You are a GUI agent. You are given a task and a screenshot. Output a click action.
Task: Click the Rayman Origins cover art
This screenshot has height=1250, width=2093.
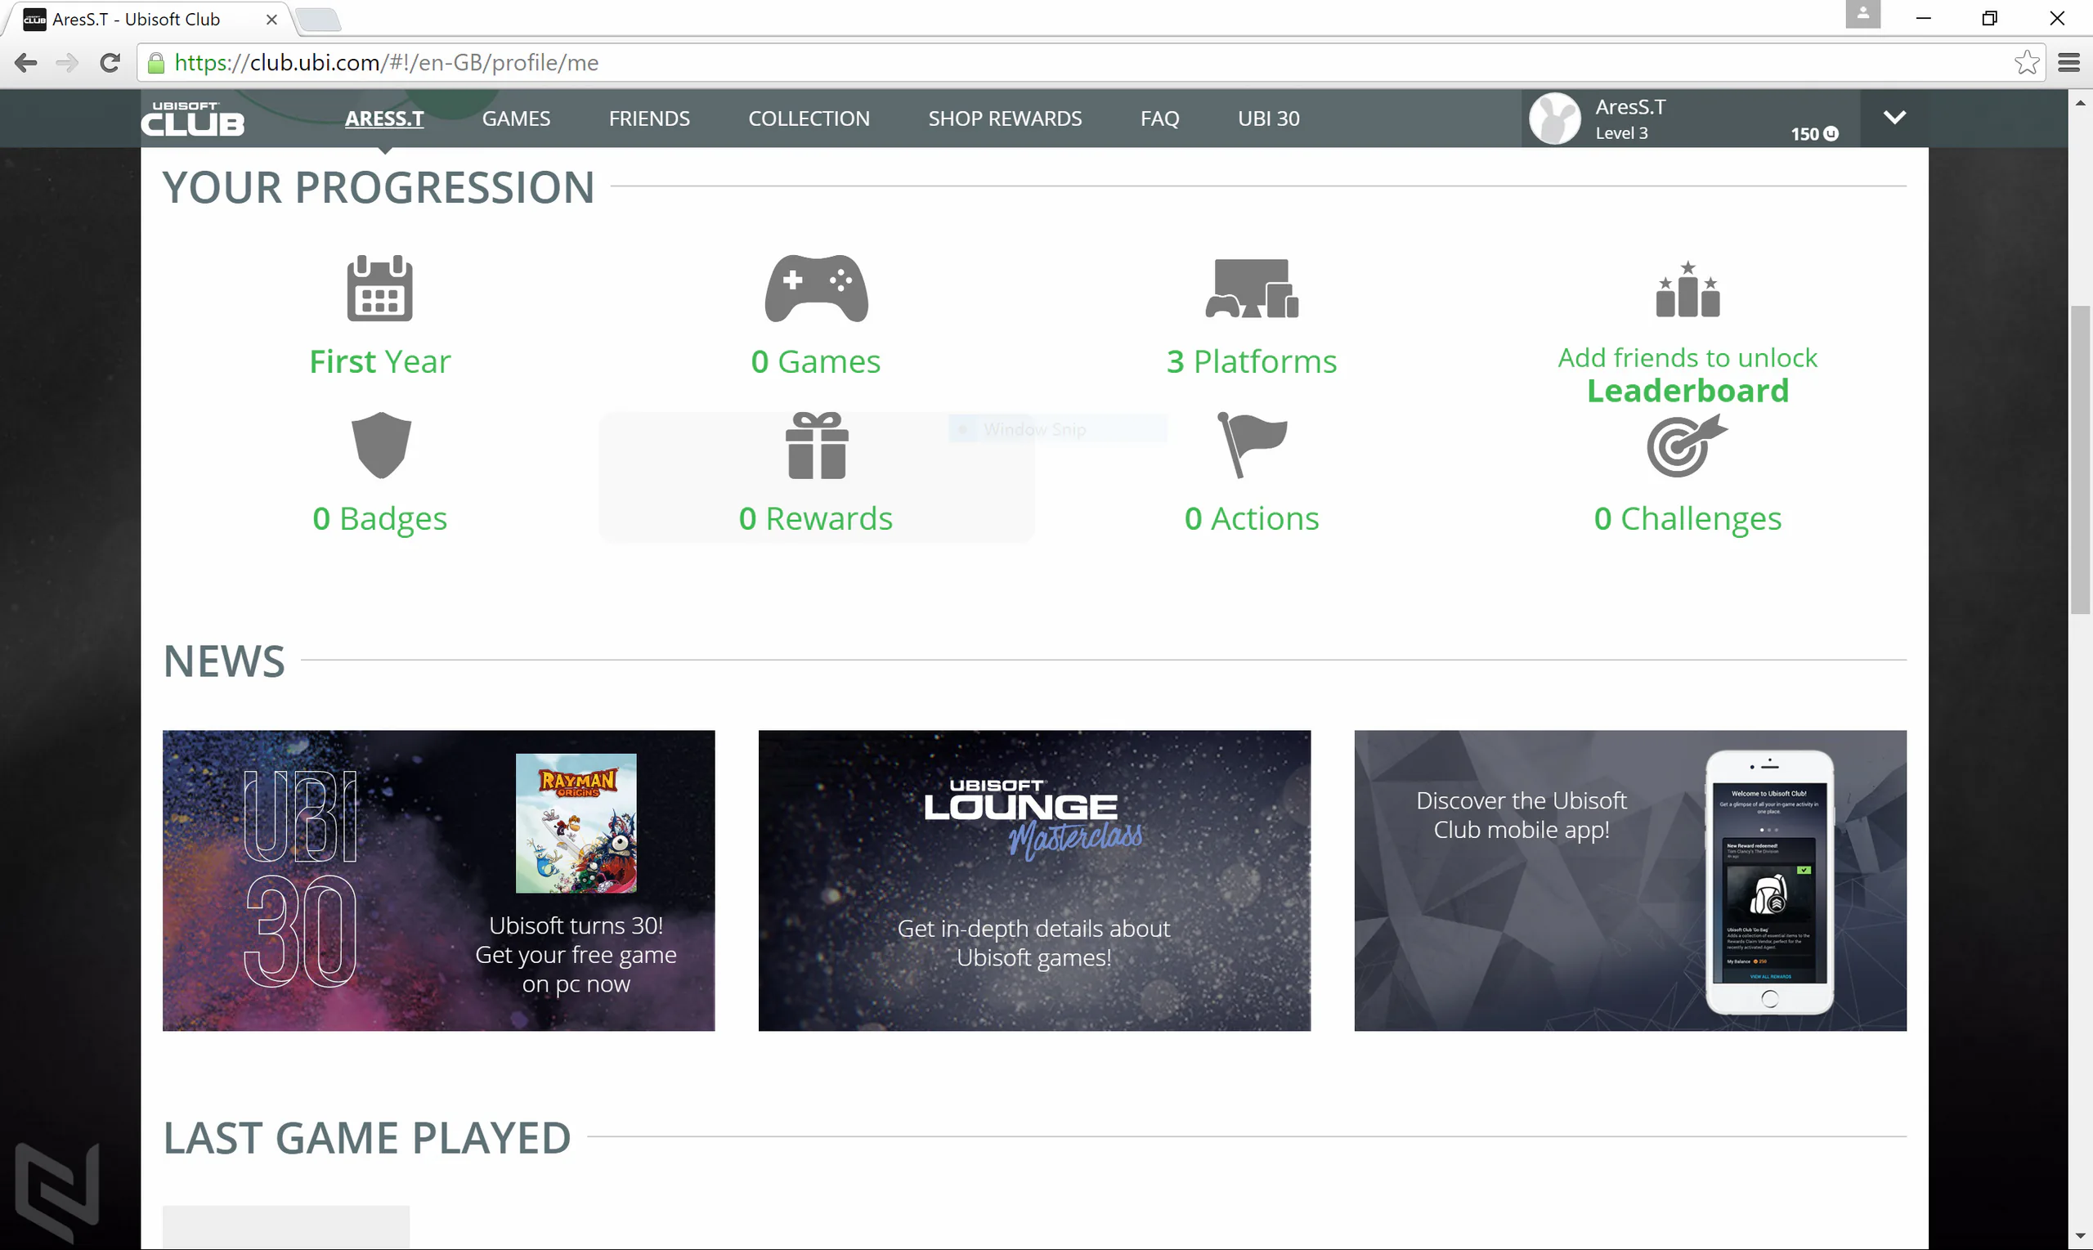pyautogui.click(x=576, y=823)
